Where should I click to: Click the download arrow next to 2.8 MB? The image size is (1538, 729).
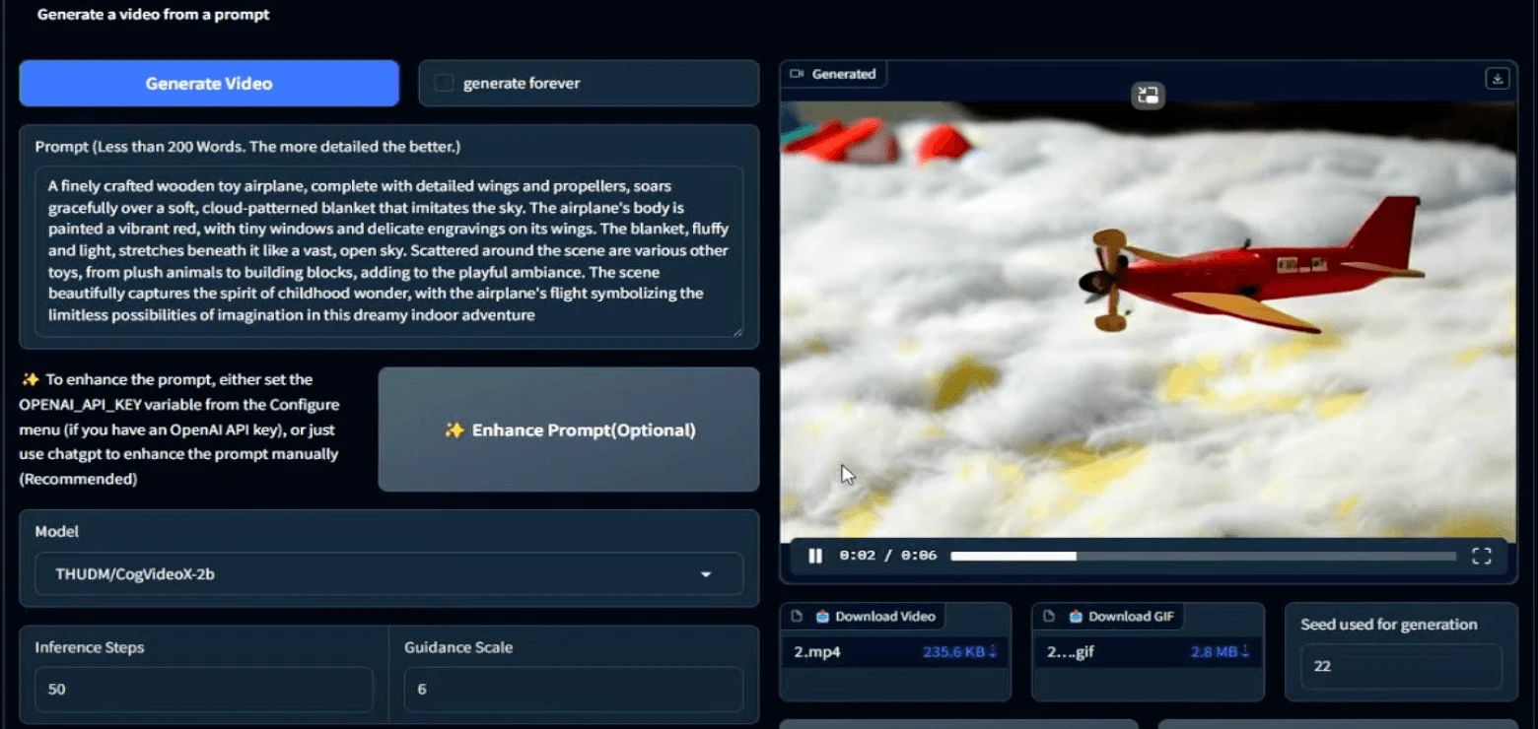1243,651
